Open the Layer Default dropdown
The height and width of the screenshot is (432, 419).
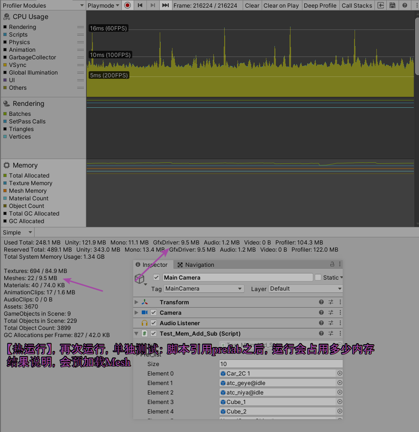pyautogui.click(x=305, y=289)
